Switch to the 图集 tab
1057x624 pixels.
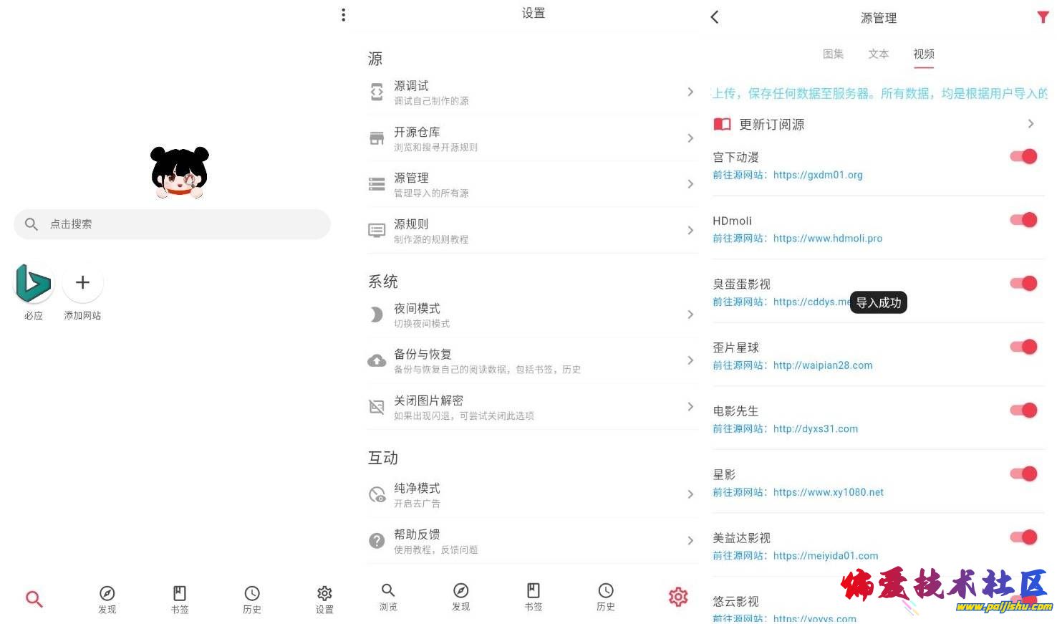[833, 54]
